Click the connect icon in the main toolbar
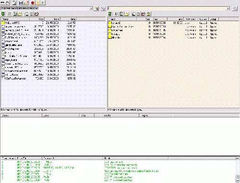The width and height of the screenshot is (240, 183). pos(2,2)
